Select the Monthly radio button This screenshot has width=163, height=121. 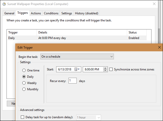pos(24,89)
